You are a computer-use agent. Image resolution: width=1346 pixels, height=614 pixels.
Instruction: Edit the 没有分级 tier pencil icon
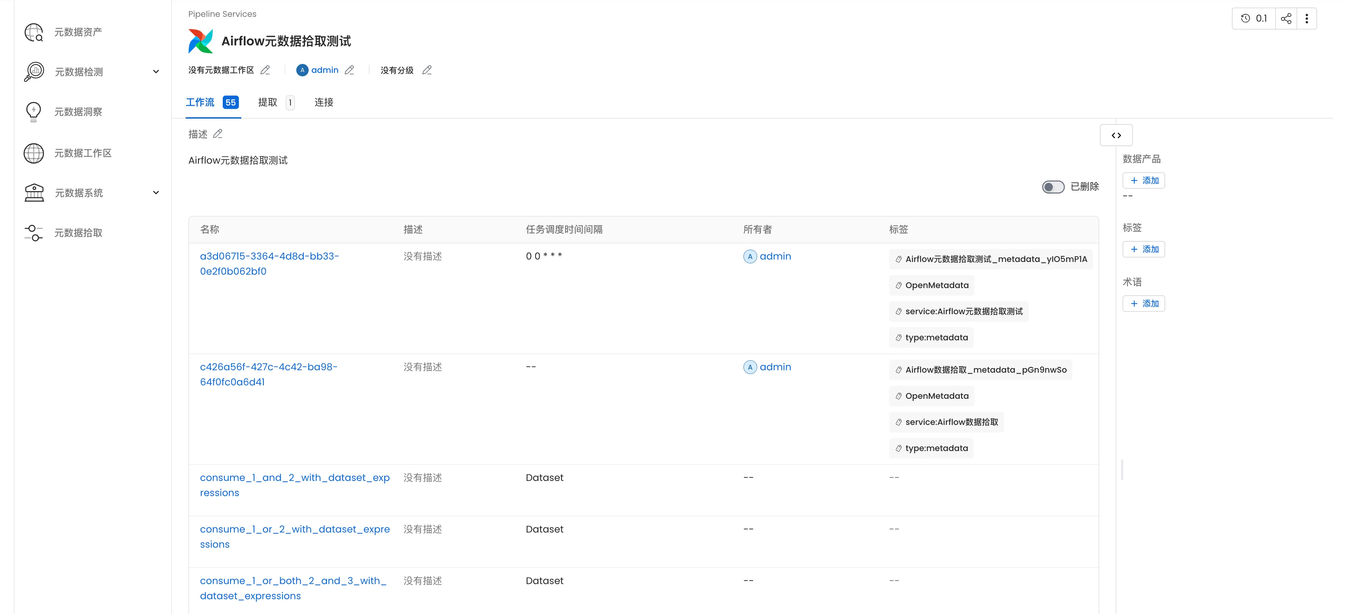[x=427, y=70]
